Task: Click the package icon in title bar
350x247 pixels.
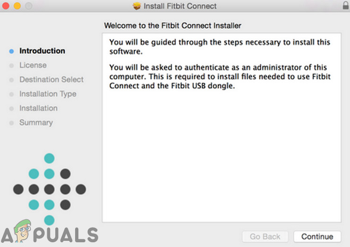Action: pyautogui.click(x=137, y=6)
